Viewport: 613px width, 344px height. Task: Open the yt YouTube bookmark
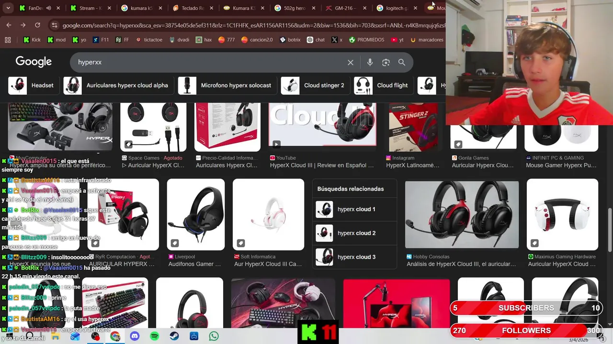pos(397,40)
